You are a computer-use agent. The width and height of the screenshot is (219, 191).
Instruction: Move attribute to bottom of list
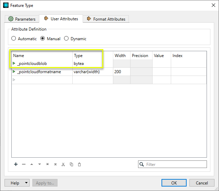pos(55,164)
